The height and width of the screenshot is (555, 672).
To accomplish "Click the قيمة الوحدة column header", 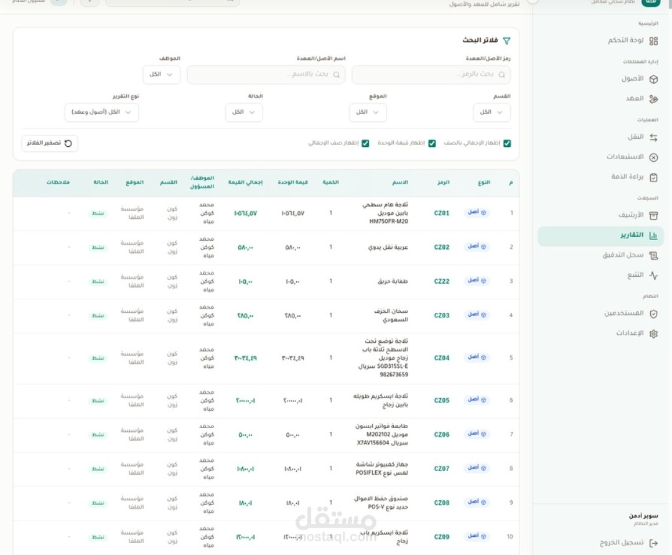I will [292, 182].
